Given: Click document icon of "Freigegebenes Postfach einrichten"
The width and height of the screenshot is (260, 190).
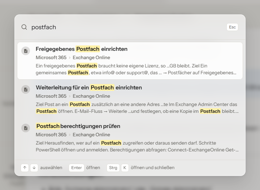Looking at the screenshot, I should coord(26,51).
